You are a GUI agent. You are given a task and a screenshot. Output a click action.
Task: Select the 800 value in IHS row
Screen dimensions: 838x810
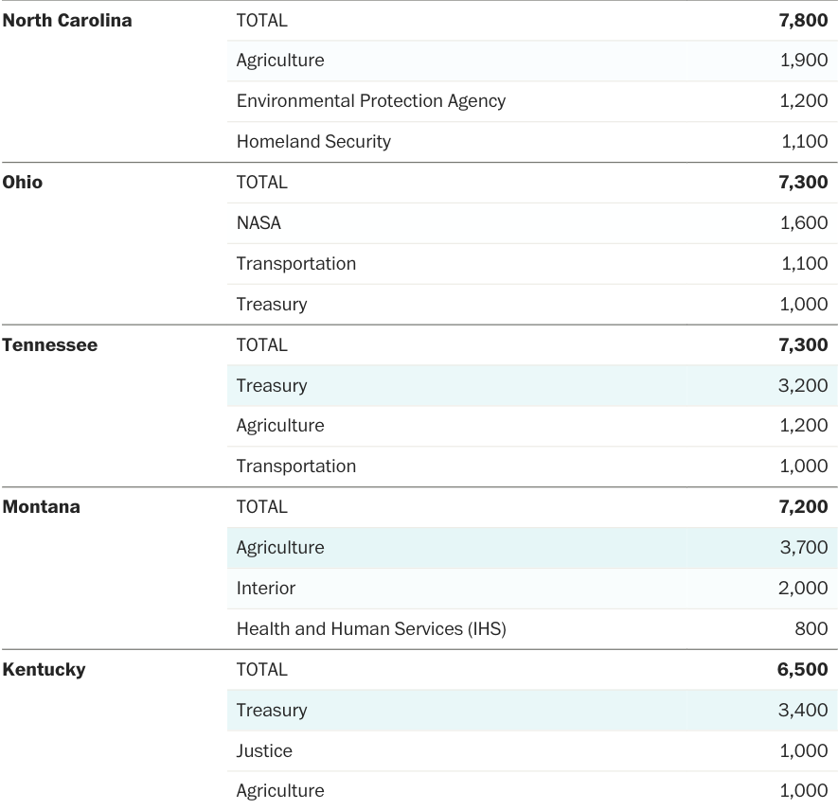pyautogui.click(x=812, y=629)
